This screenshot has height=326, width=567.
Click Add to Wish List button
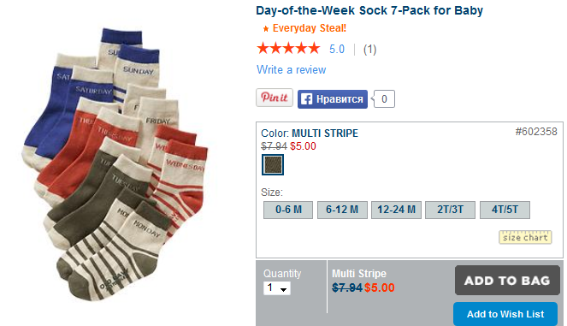pyautogui.click(x=505, y=314)
